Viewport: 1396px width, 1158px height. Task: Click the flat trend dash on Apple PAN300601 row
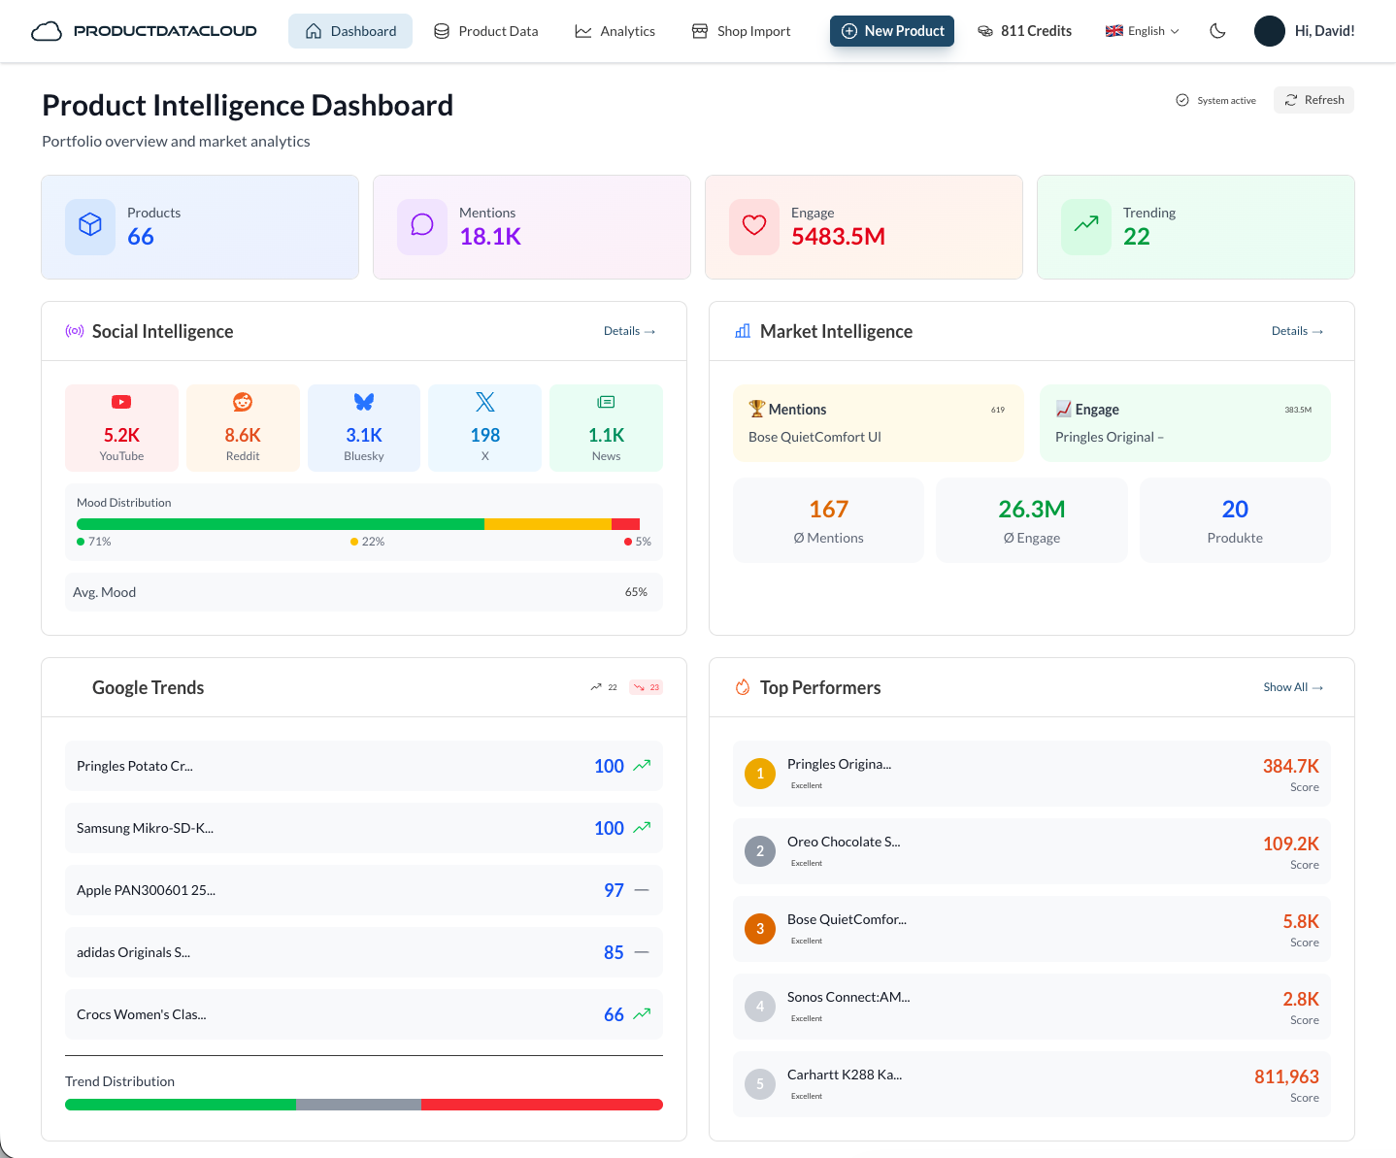coord(642,890)
